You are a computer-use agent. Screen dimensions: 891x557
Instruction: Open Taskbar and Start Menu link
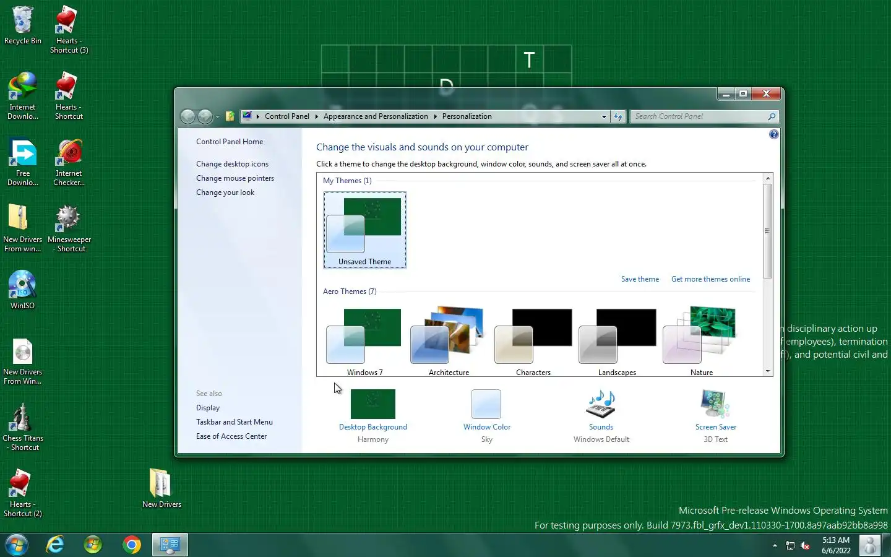coord(235,422)
